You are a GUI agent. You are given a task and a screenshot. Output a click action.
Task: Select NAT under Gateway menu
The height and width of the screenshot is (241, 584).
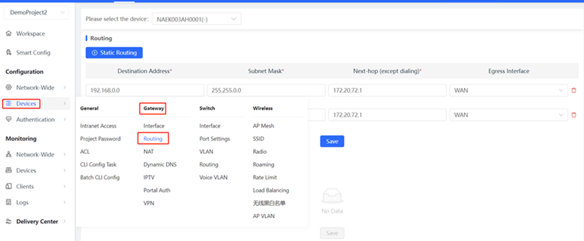pyautogui.click(x=149, y=151)
